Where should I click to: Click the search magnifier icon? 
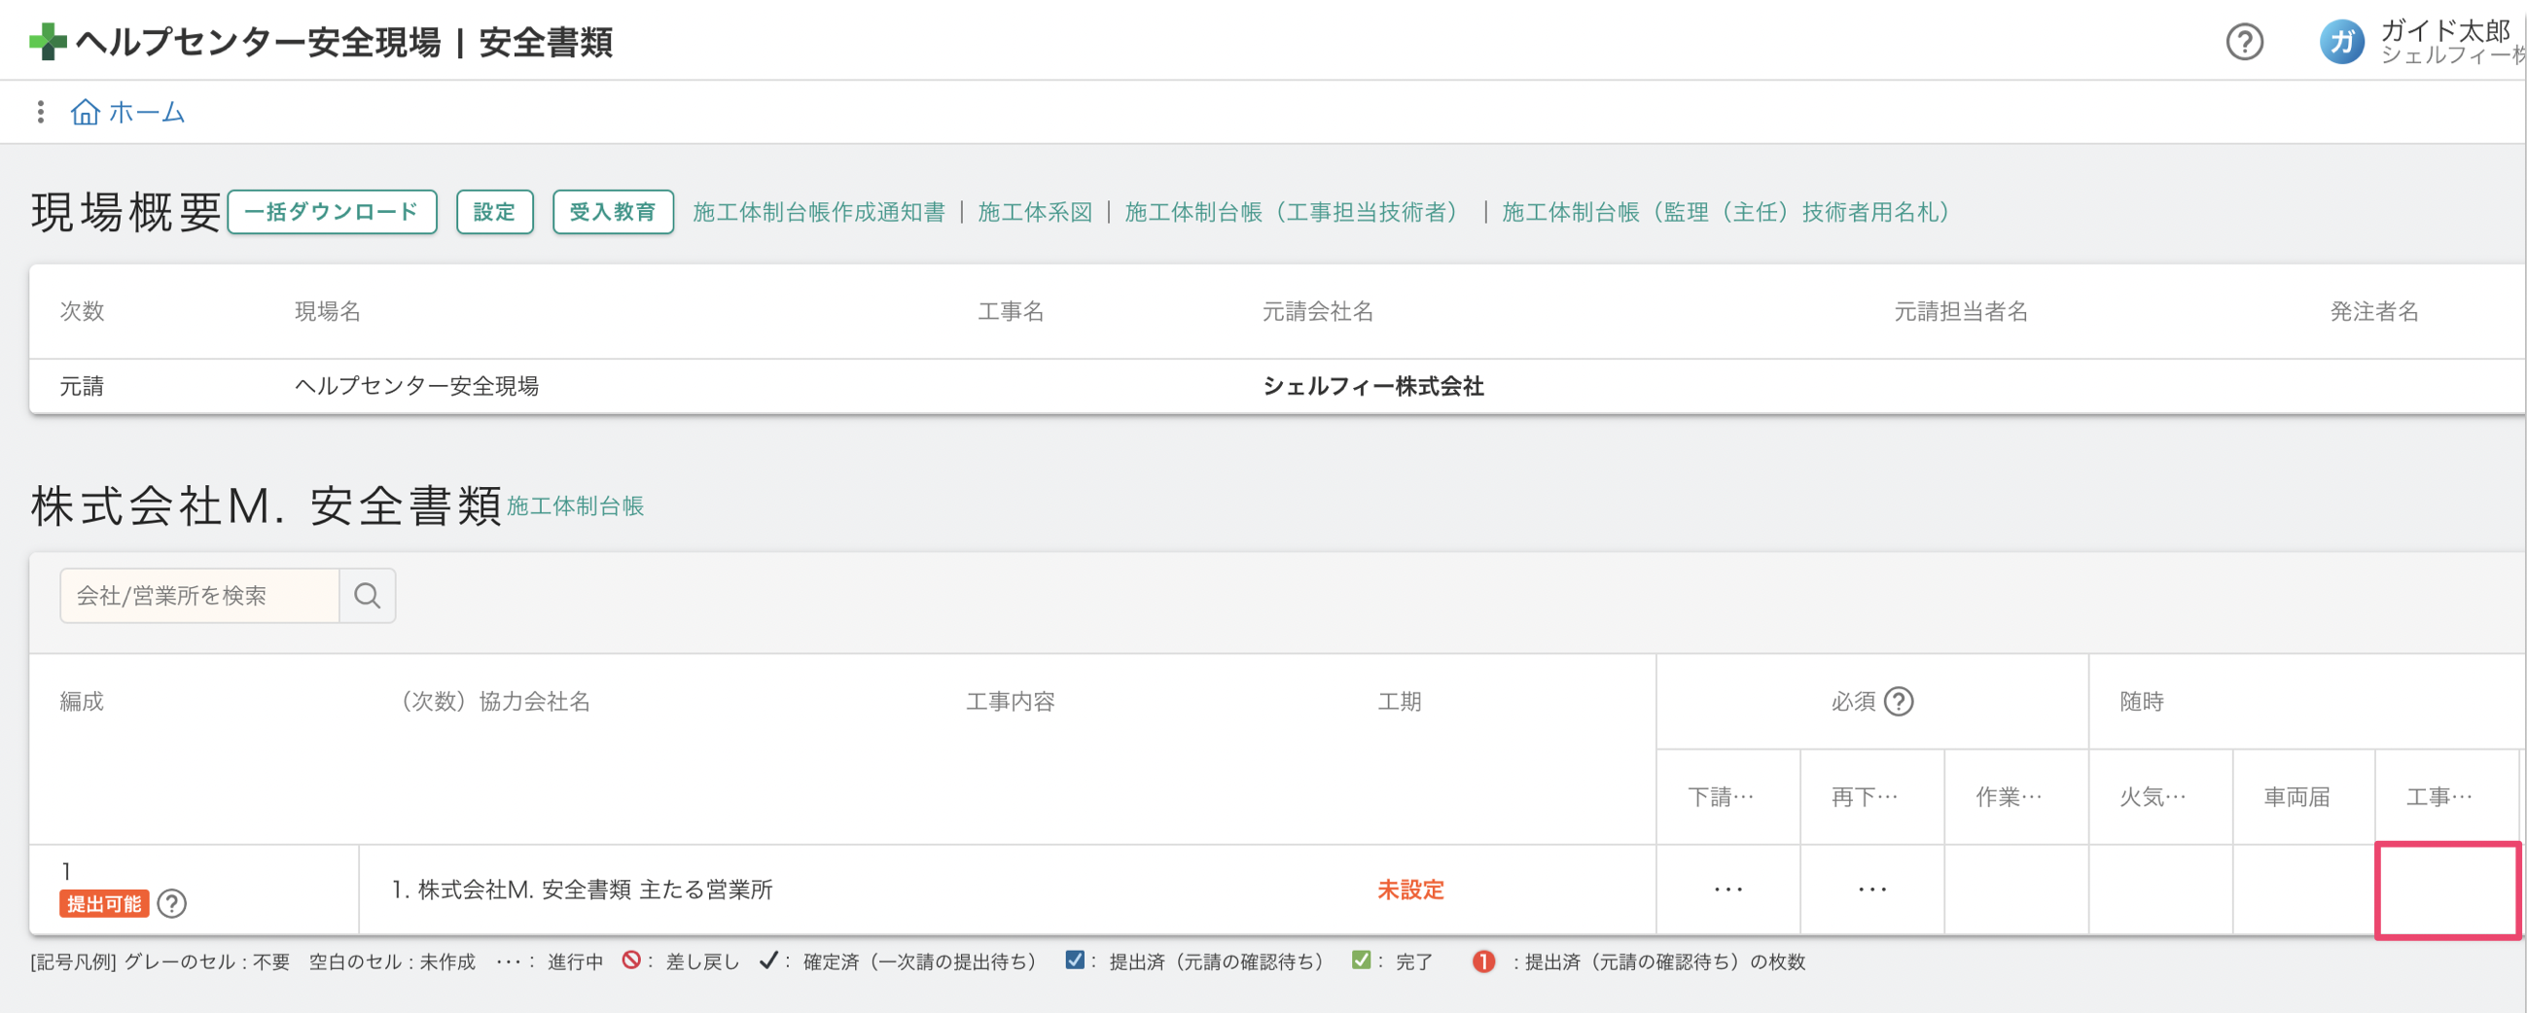point(367,595)
